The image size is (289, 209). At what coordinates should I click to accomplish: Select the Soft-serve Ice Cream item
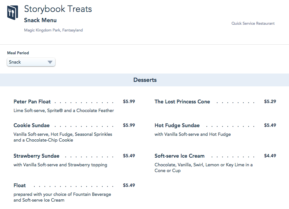click(x=179, y=156)
